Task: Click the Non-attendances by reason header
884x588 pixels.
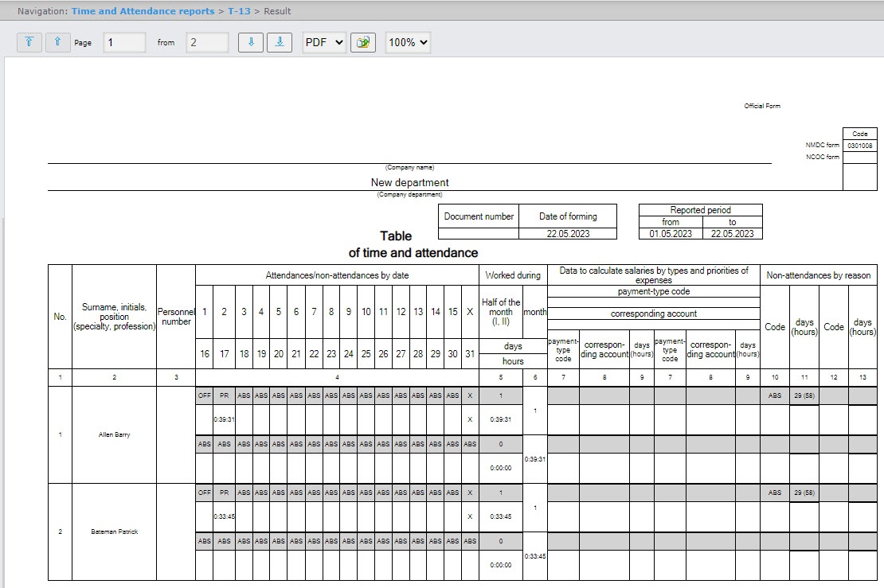Action: (x=818, y=275)
